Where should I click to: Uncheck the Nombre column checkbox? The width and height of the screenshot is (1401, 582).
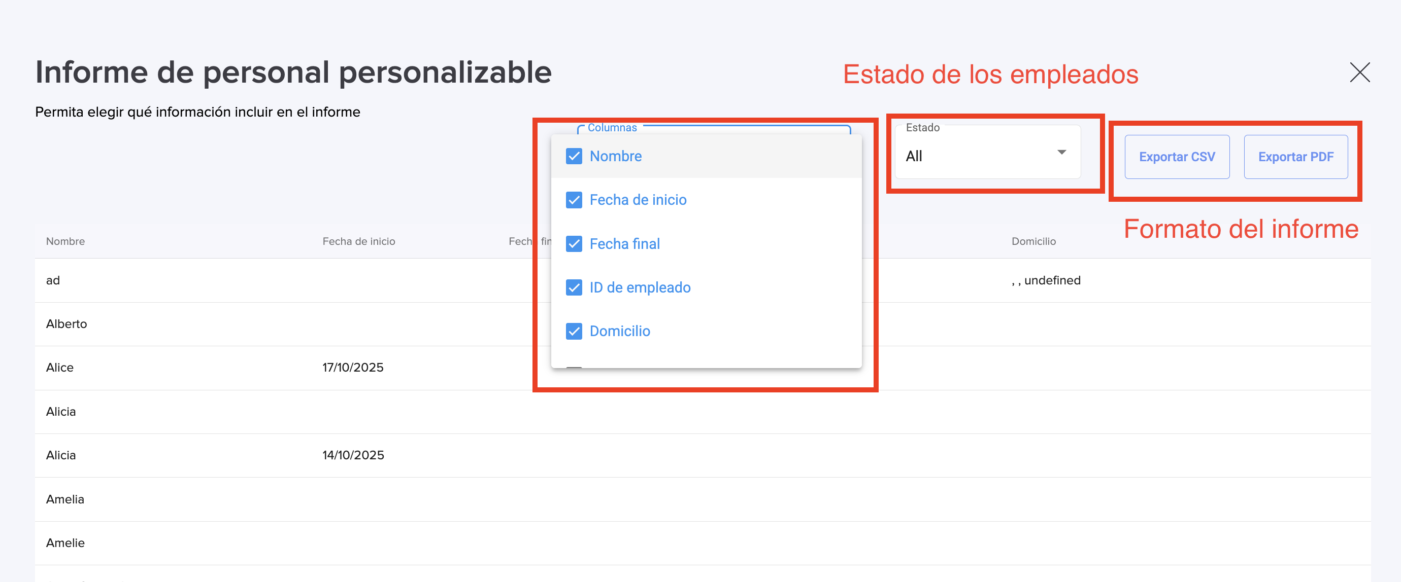pyautogui.click(x=574, y=157)
